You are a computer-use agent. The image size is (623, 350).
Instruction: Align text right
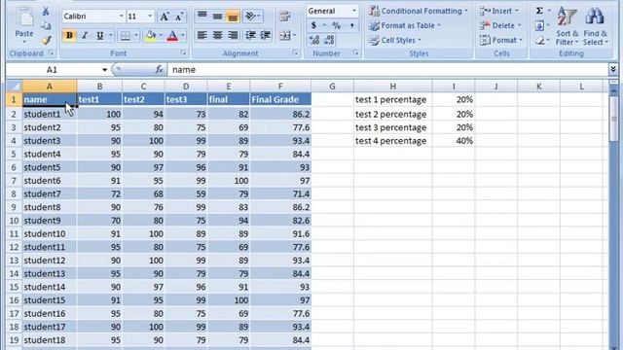tap(233, 35)
